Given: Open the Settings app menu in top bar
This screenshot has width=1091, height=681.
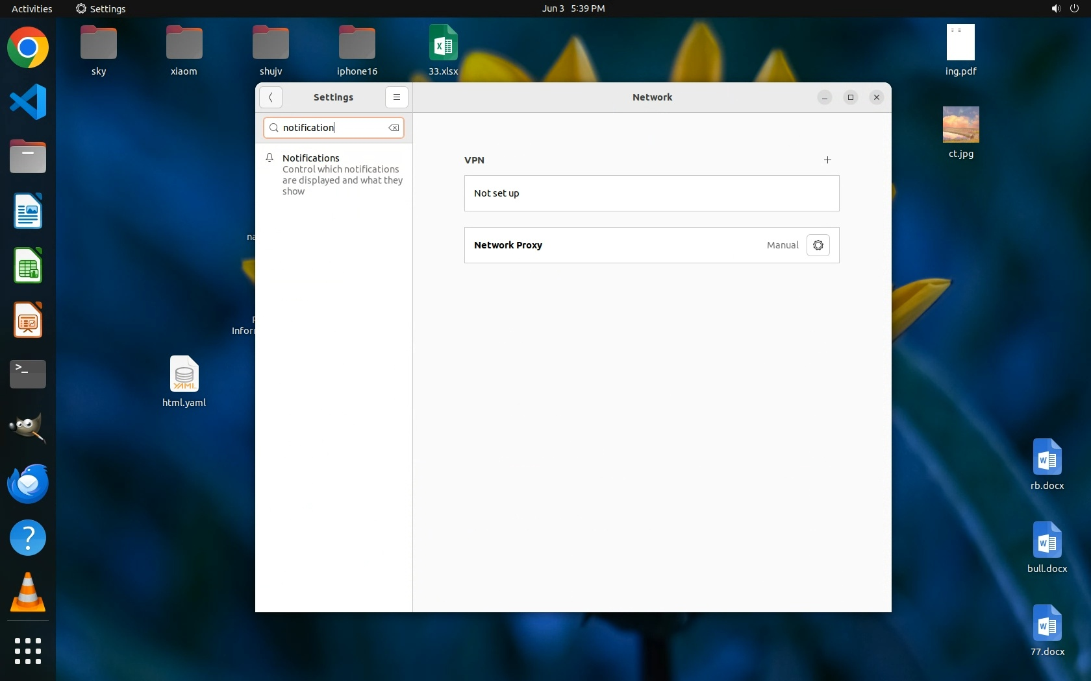Looking at the screenshot, I should 101,8.
